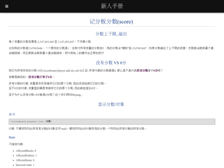Click the score range sentence with 2,147,483,647
224x168 pixels.
(50, 42)
